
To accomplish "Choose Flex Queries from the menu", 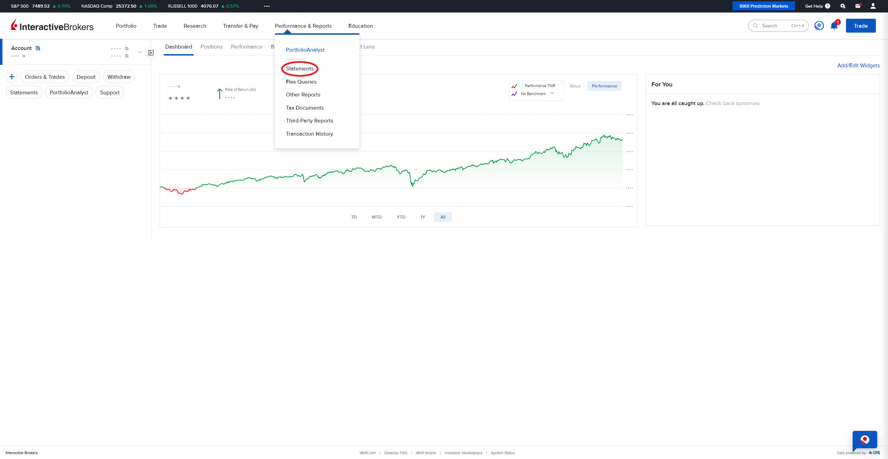I will (x=301, y=82).
